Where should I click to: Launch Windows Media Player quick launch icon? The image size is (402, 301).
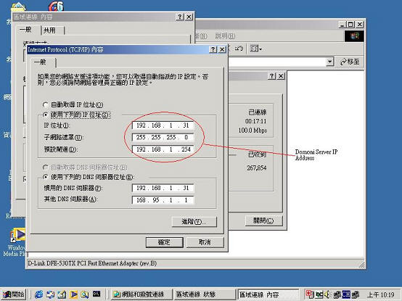pos(73,294)
